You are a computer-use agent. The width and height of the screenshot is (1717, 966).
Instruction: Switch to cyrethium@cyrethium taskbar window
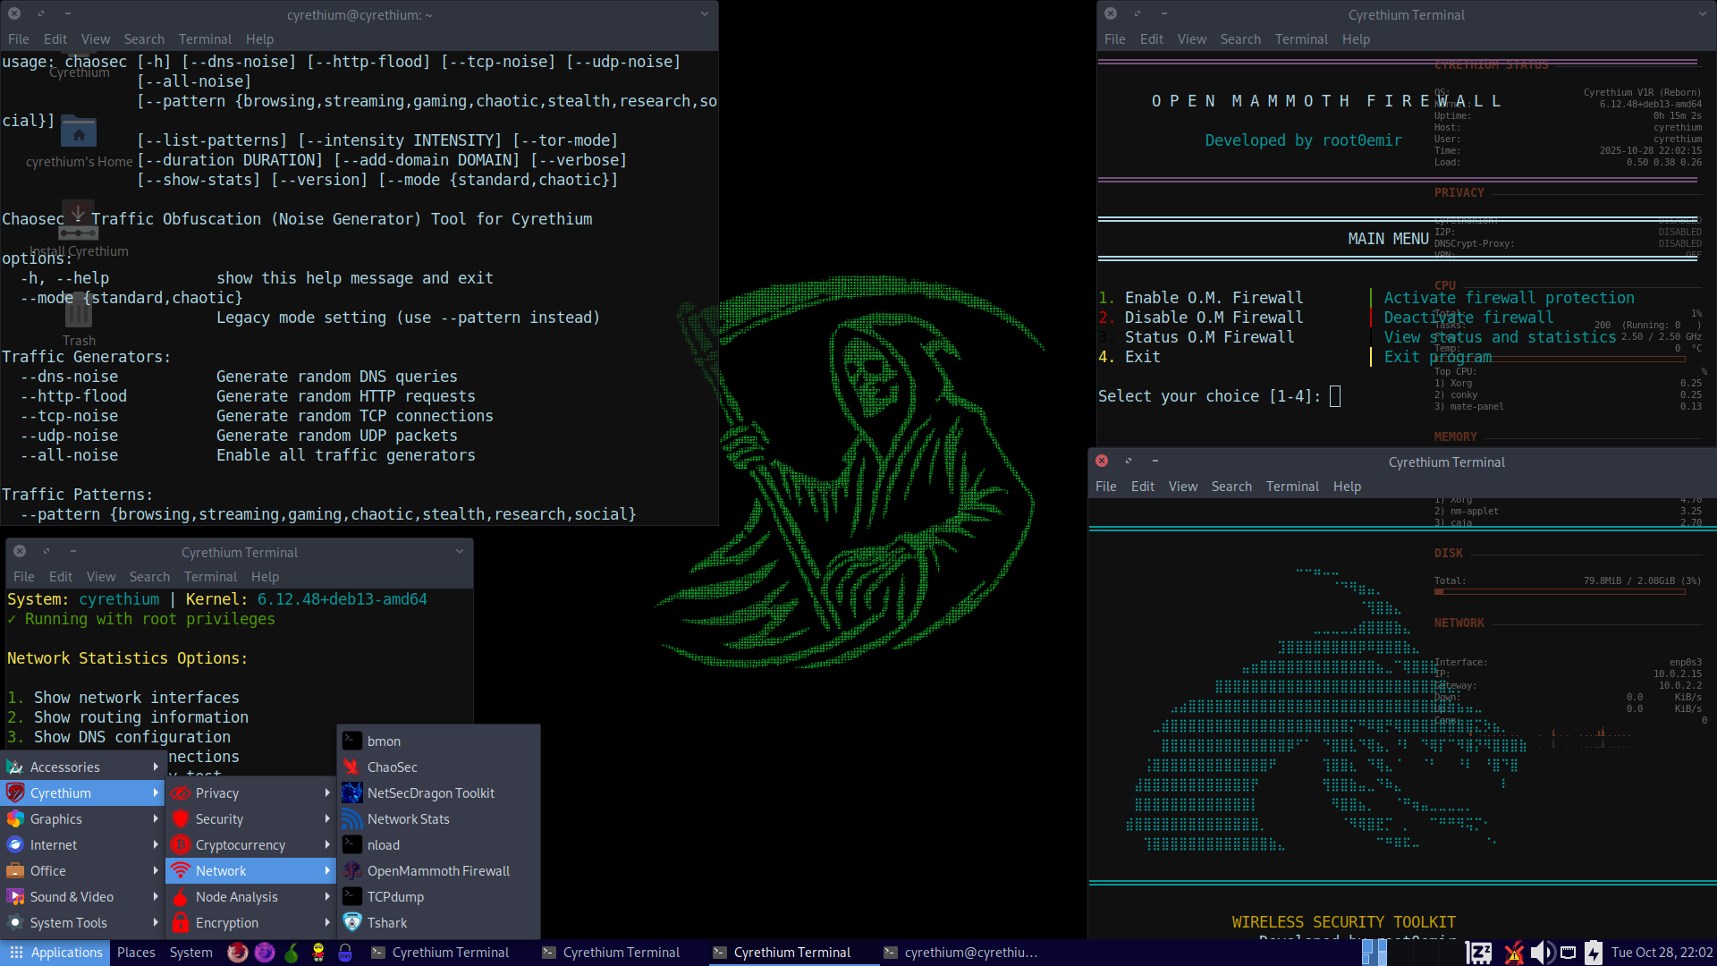[x=960, y=953]
